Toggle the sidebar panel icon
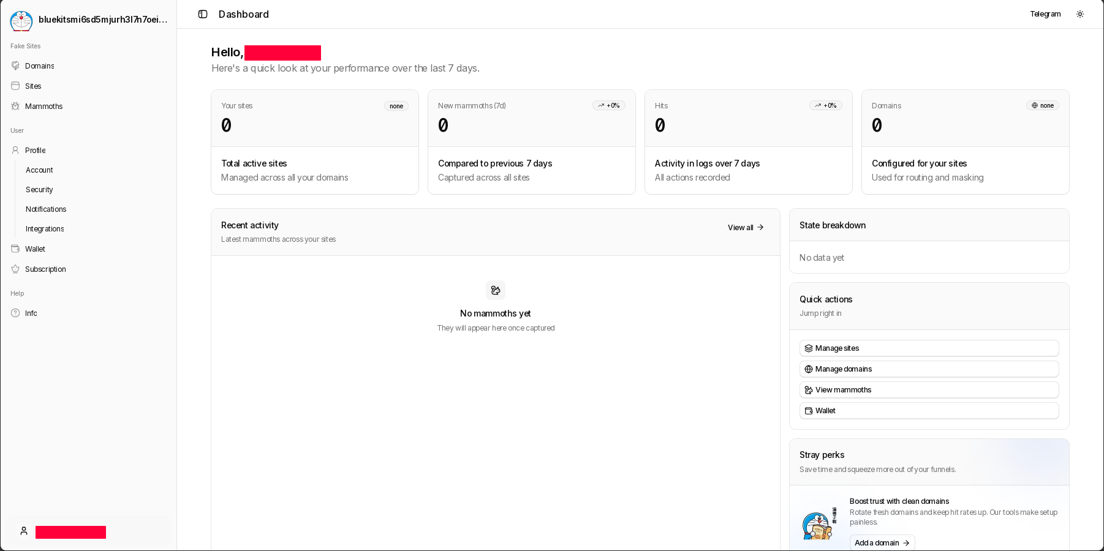Screen dimensions: 1104x551 203,14
